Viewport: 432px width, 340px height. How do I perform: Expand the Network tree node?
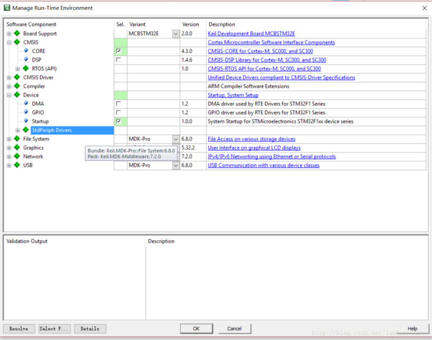pos(9,157)
